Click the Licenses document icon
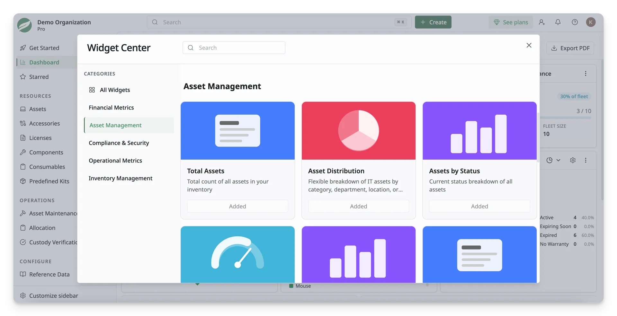 (23, 138)
